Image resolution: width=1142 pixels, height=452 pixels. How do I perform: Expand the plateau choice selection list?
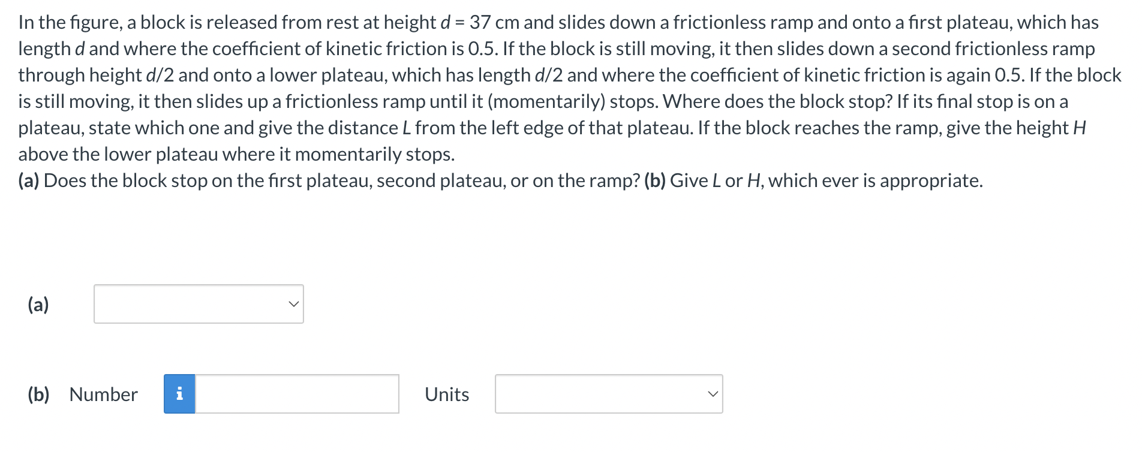(x=198, y=305)
